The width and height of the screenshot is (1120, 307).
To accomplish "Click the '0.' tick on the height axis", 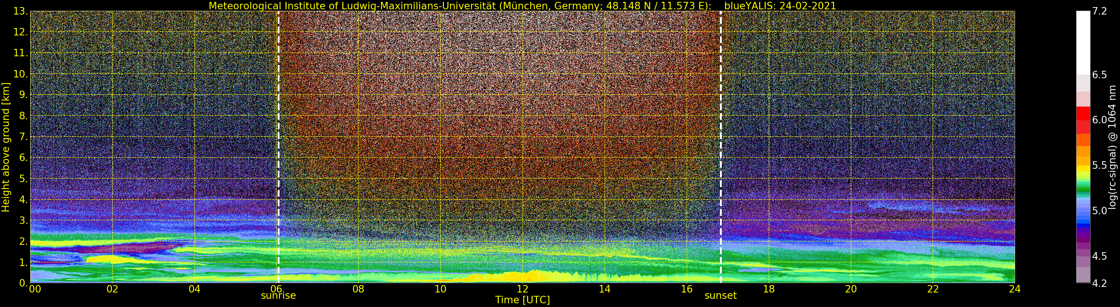I will click(24, 283).
